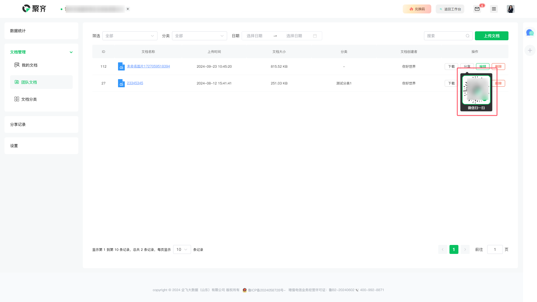Image resolution: width=537 pixels, height=302 pixels.
Task: Click the 815.52 KB size cell
Action: click(x=279, y=67)
